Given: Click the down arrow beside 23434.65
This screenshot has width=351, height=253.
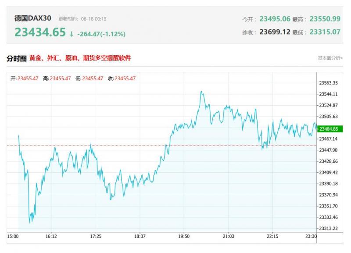Looking at the screenshot, I should pos(72,34).
